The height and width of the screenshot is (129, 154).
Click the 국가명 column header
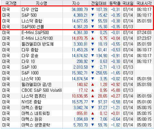[x=11, y=3]
